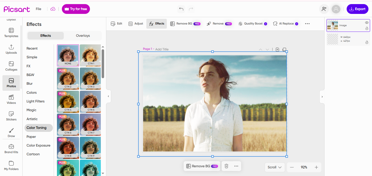The image size is (372, 176).
Task: Select the Photos sidebar icon
Action: [x=11, y=83]
